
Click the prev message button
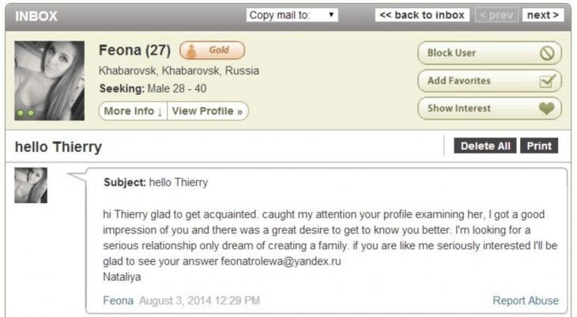(x=496, y=15)
